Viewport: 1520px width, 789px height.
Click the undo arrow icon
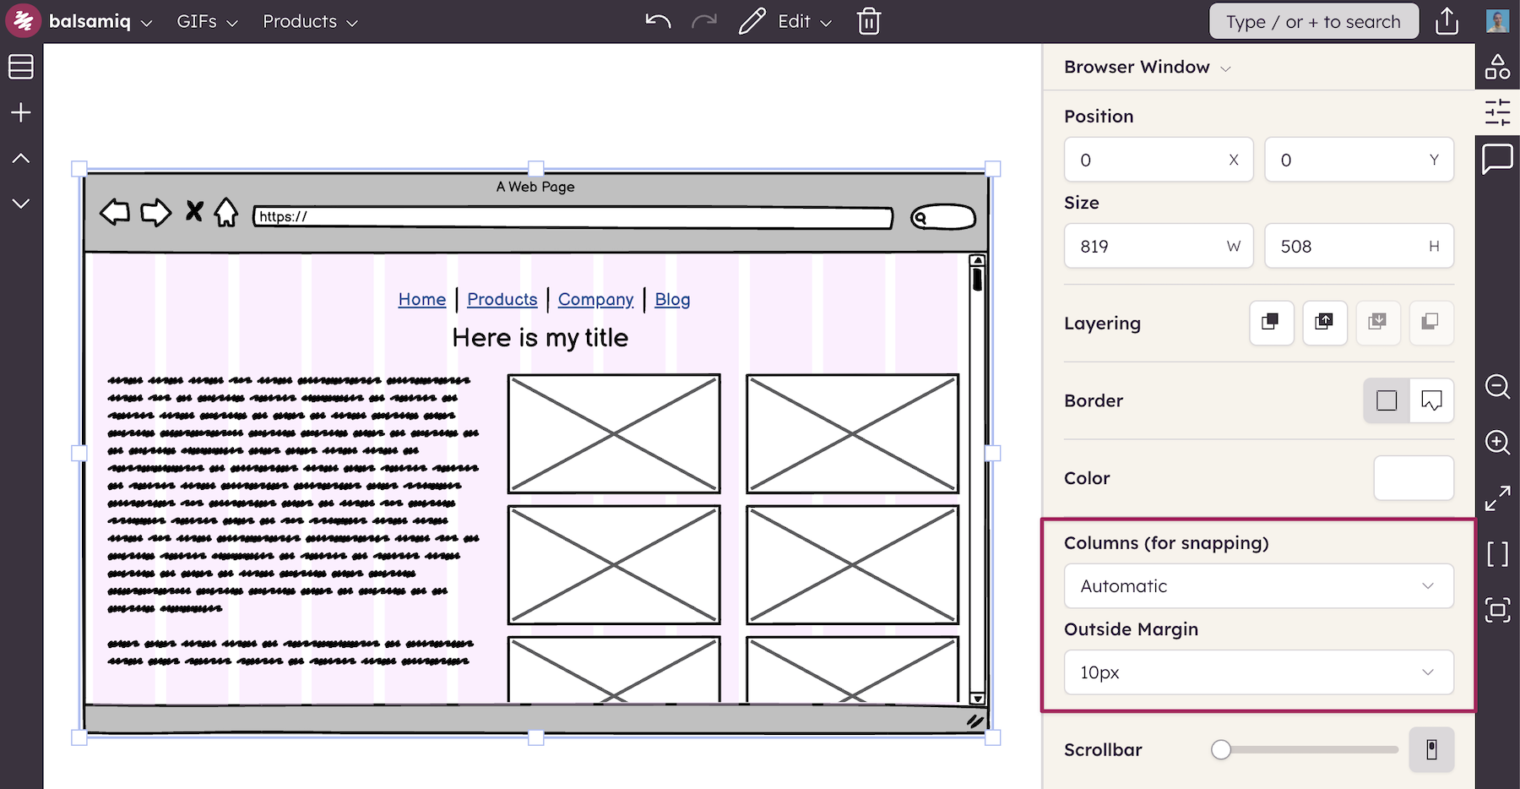658,21
